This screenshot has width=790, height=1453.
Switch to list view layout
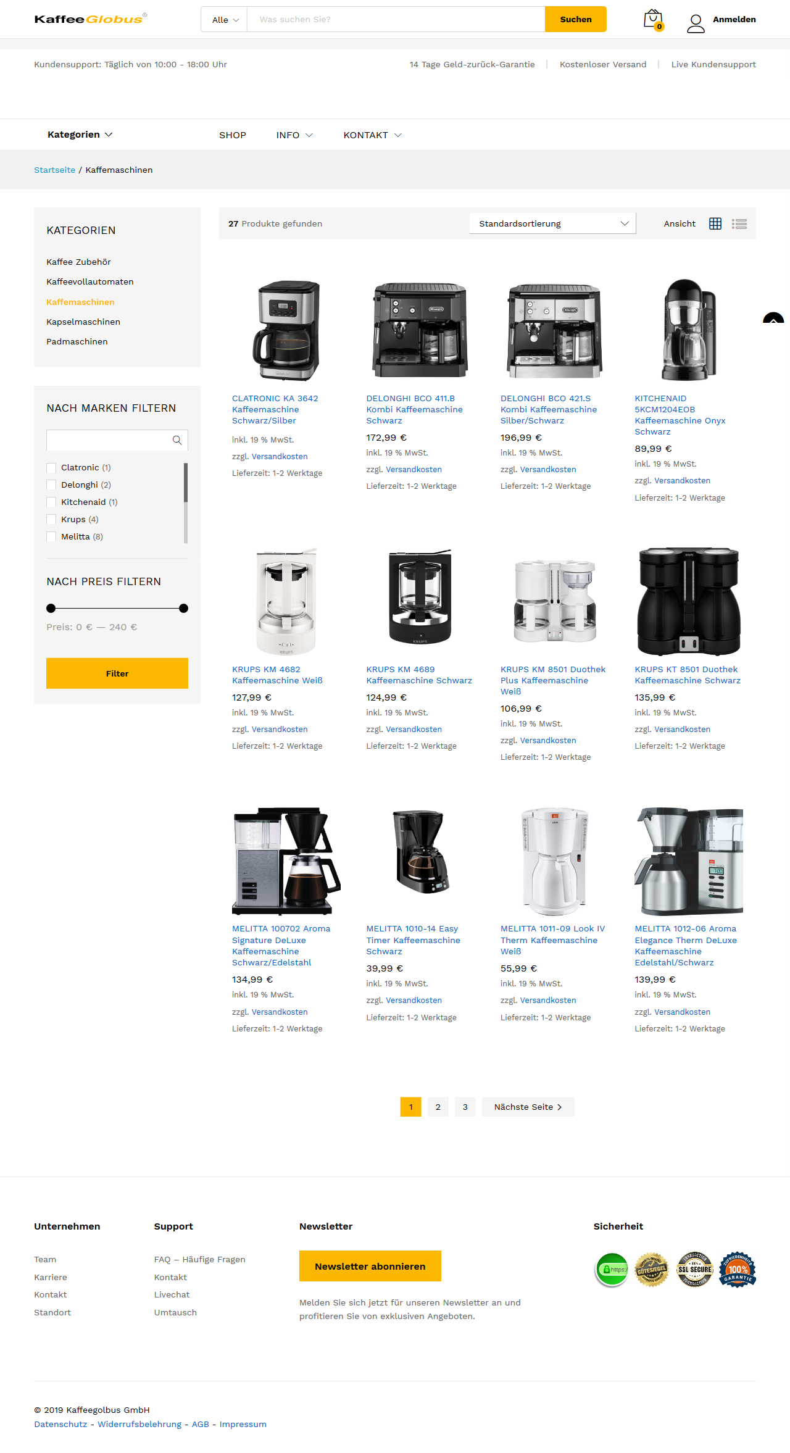pos(739,224)
